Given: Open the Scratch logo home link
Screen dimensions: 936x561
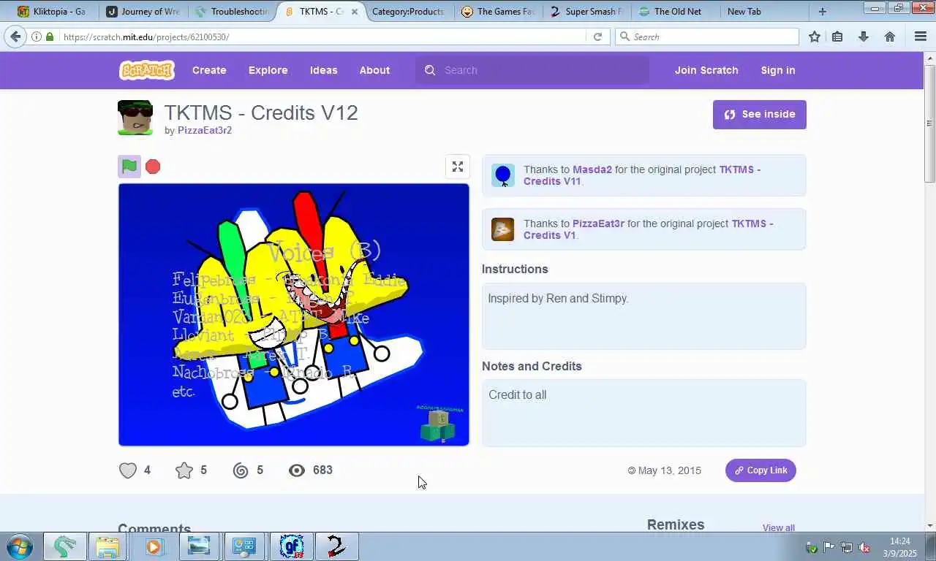Looking at the screenshot, I should pos(146,70).
